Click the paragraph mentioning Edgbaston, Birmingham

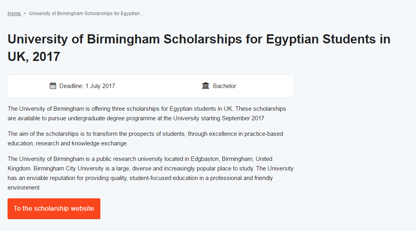point(150,173)
